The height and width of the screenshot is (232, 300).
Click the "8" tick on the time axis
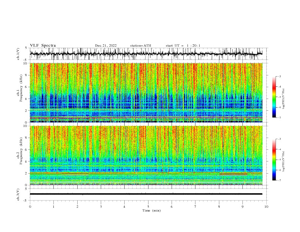coord(219,207)
